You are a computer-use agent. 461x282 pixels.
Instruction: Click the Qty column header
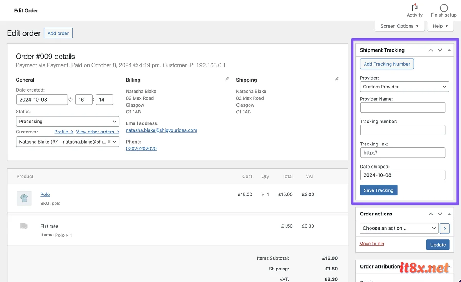click(265, 176)
